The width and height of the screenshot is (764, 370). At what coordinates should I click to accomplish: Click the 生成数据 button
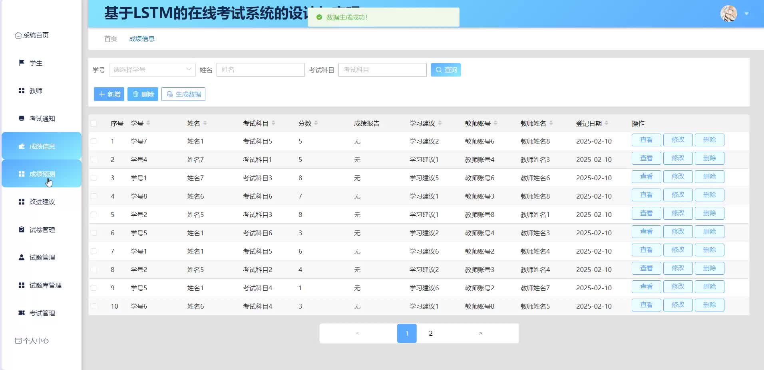[x=183, y=94]
